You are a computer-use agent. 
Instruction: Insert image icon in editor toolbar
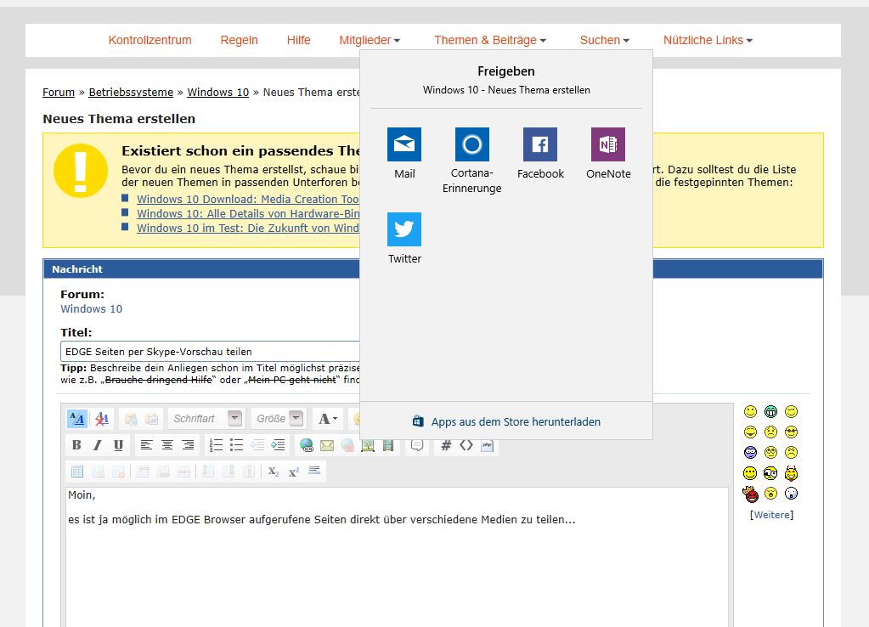[x=368, y=445]
